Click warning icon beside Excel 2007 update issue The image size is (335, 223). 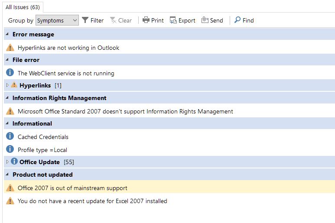tap(10, 201)
